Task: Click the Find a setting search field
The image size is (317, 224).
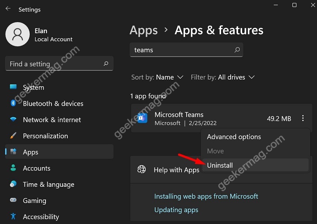Action: click(59, 64)
